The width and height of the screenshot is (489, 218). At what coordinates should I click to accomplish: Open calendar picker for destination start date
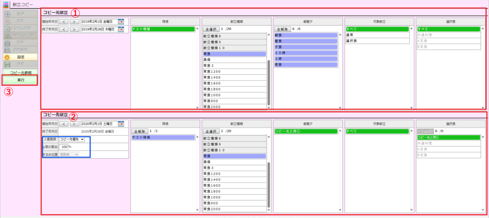click(121, 124)
